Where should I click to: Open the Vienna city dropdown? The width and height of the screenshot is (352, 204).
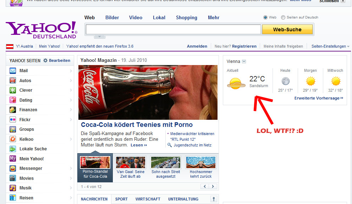tap(244, 61)
